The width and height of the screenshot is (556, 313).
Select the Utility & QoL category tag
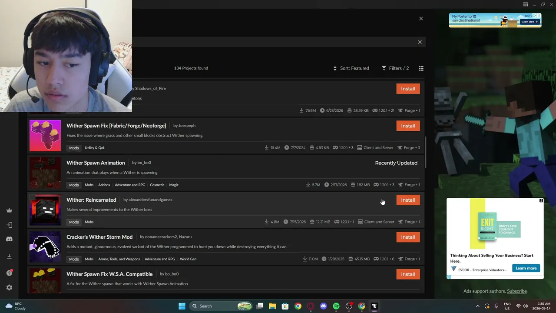tap(95, 148)
